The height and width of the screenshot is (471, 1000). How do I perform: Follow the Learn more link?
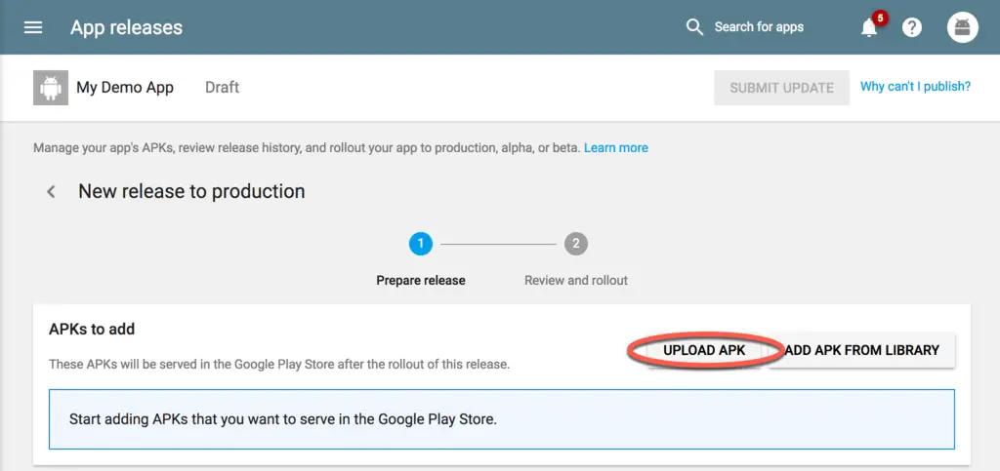pos(615,148)
